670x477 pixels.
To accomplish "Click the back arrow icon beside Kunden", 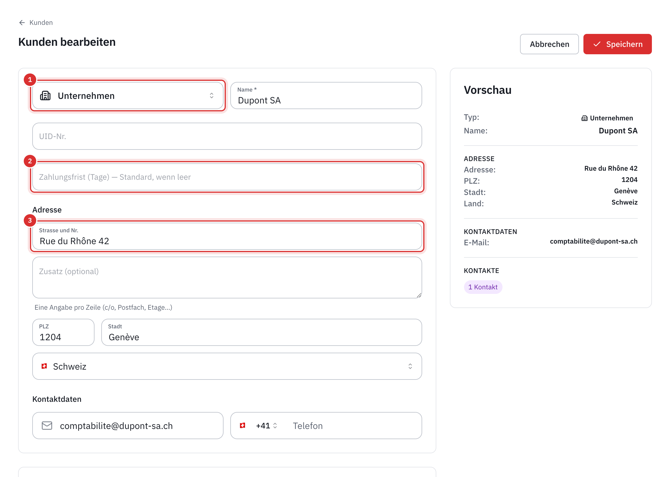I will pyautogui.click(x=22, y=23).
